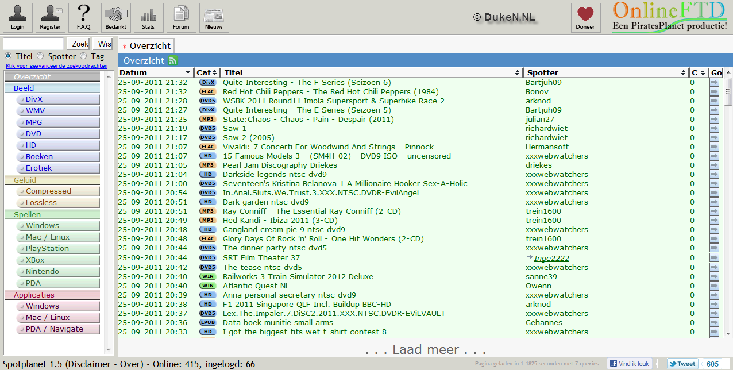733x370 pixels.
Task: Expand the Beeld category header
Action: (x=52, y=88)
